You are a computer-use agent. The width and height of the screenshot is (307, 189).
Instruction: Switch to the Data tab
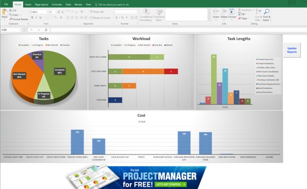tap(68, 5)
